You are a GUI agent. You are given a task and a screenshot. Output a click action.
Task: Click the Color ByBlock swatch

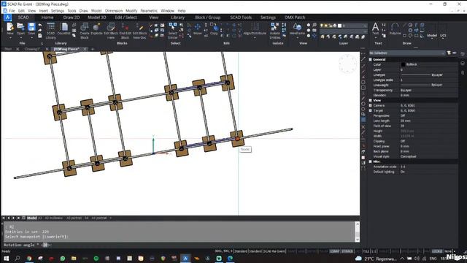tap(403, 64)
